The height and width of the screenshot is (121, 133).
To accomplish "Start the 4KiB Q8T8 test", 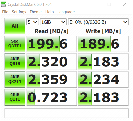I will pyautogui.click(x=15, y=62).
